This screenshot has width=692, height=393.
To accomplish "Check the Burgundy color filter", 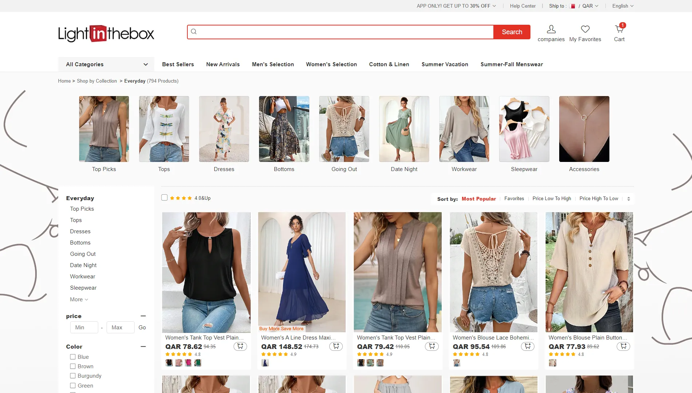I will click(73, 376).
